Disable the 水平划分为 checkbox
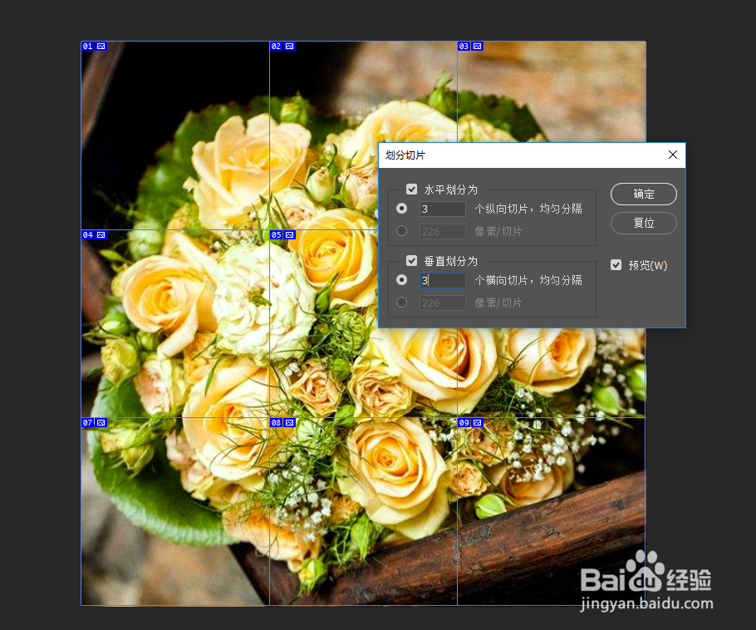This screenshot has height=630, width=756. pos(412,189)
